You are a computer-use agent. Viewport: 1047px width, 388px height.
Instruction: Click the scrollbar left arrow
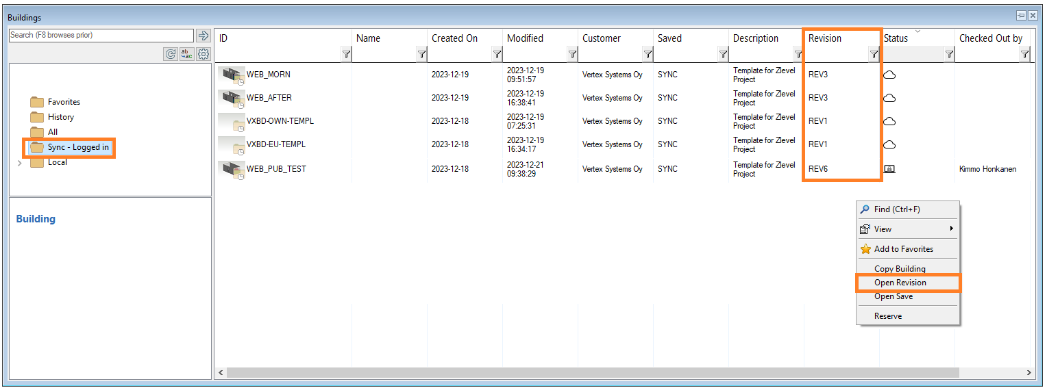221,373
